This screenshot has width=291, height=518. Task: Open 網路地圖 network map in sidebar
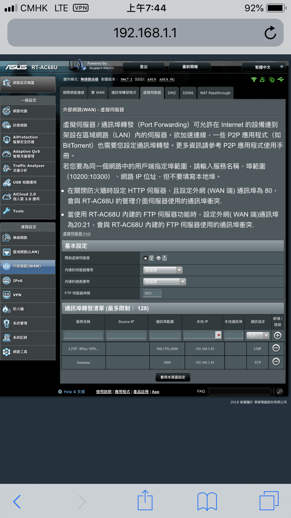(28, 111)
